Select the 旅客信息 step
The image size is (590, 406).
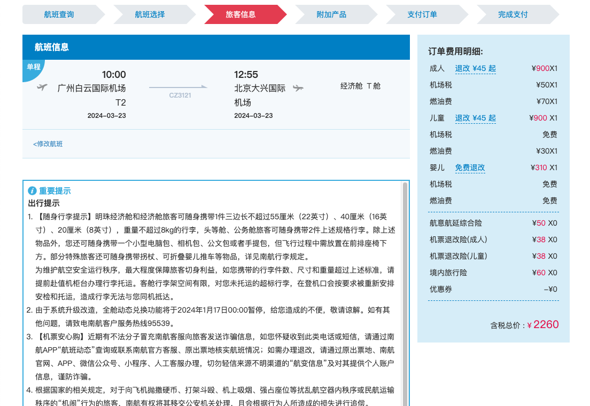[x=240, y=14]
